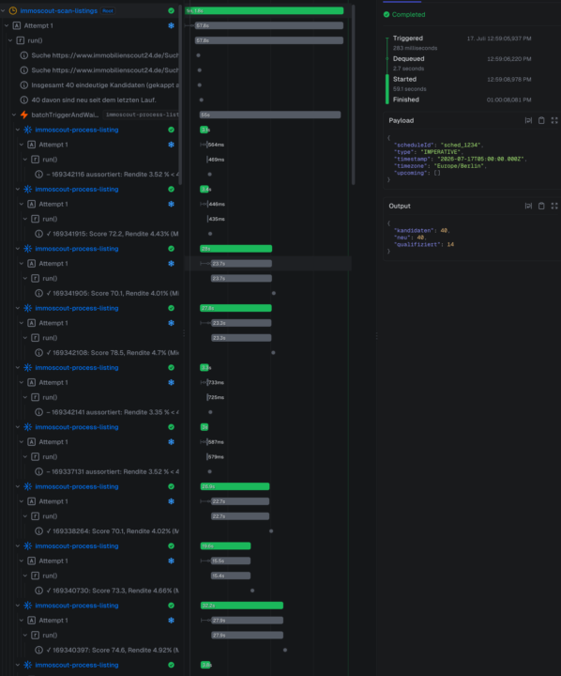
Task: Click info icon of 169342116 aussortiert log
Action: click(x=38, y=175)
